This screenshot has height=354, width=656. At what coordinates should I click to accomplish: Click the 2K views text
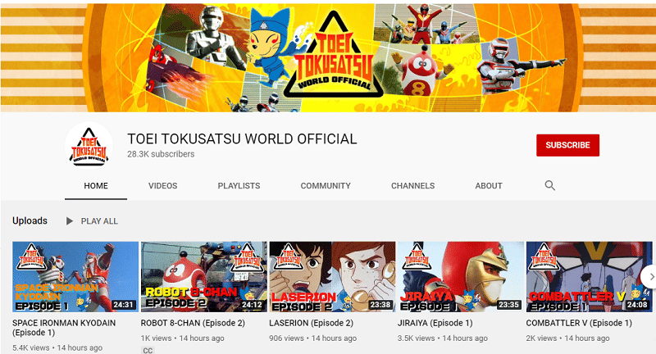click(x=541, y=338)
